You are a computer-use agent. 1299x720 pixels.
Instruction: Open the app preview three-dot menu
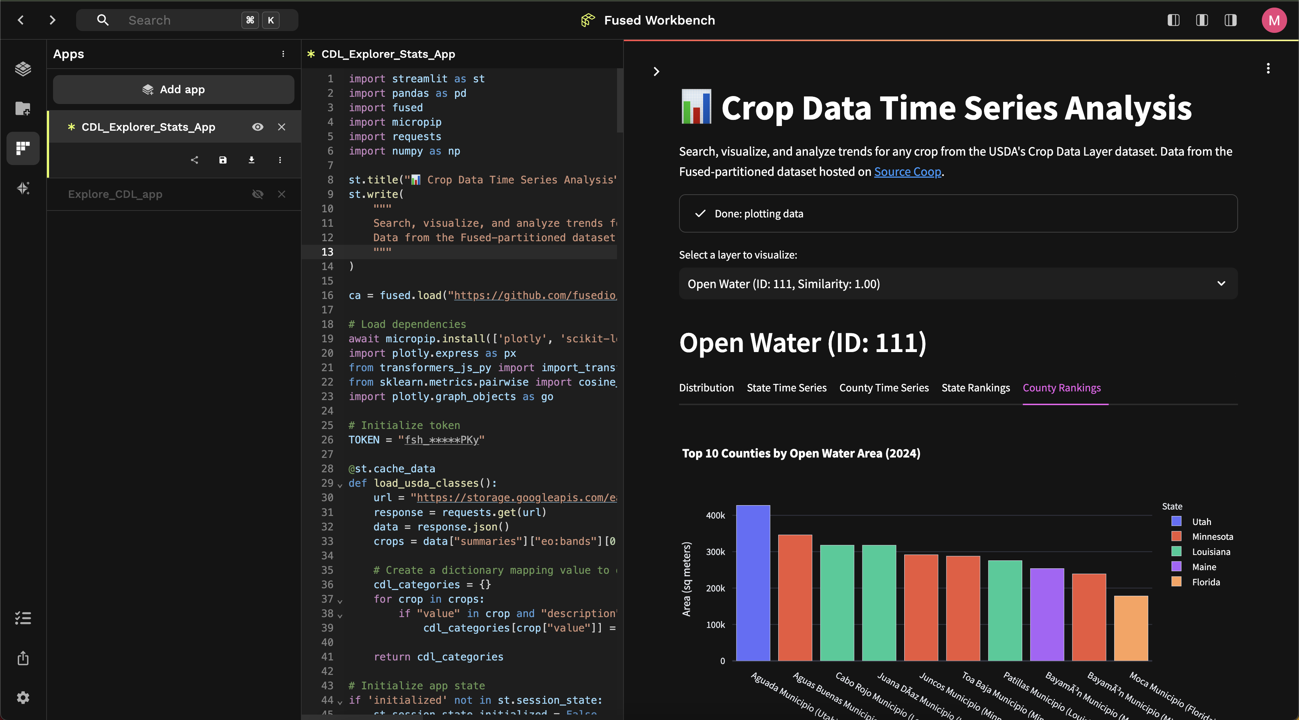[x=1268, y=69]
